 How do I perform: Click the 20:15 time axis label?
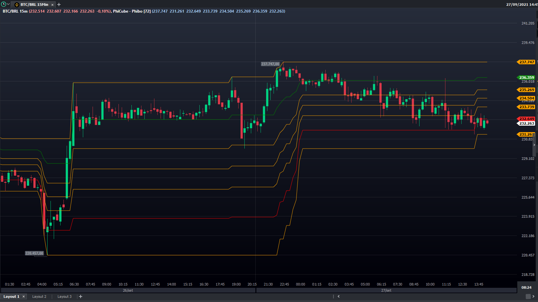click(252, 284)
